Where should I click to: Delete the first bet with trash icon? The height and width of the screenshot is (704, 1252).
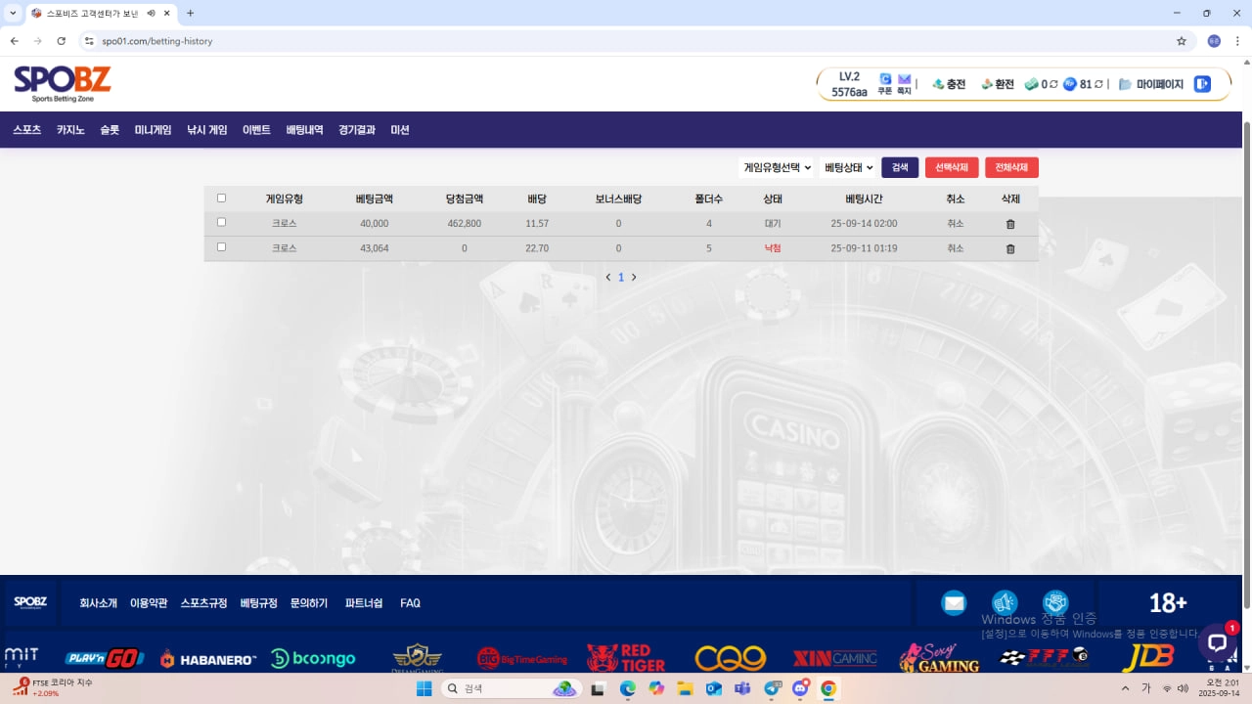(x=1010, y=224)
